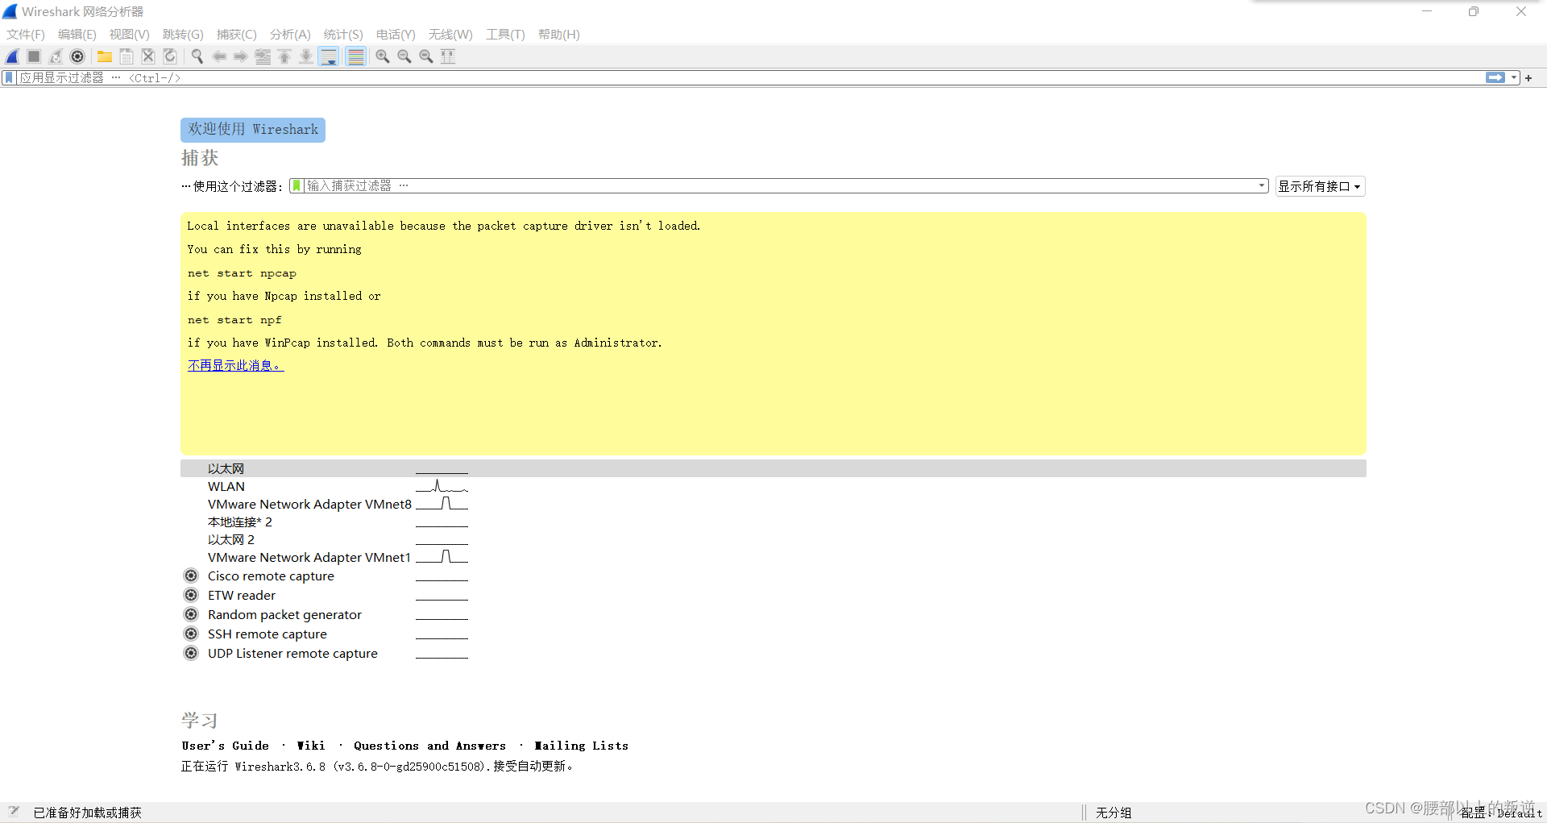Click zoom out magnifier icon

(x=404, y=56)
